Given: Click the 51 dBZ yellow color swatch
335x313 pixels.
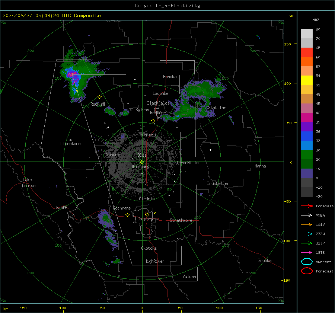Looking at the screenshot, I should point(307,80).
